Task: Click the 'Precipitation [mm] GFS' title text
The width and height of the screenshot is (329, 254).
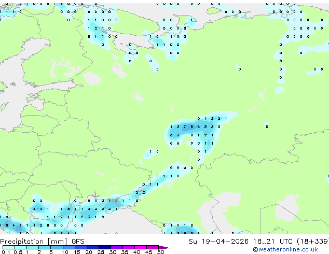Action: (42, 242)
